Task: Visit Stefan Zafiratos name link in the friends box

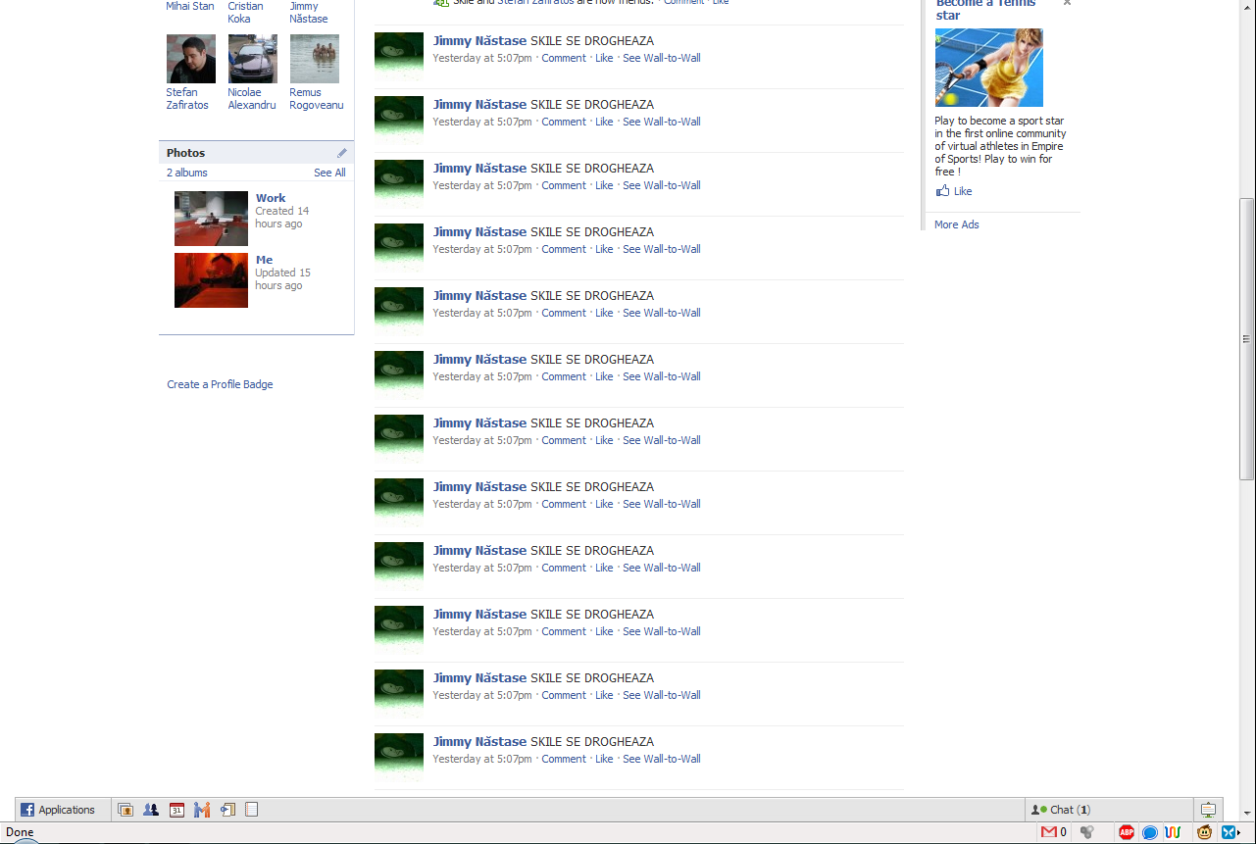Action: [x=187, y=99]
